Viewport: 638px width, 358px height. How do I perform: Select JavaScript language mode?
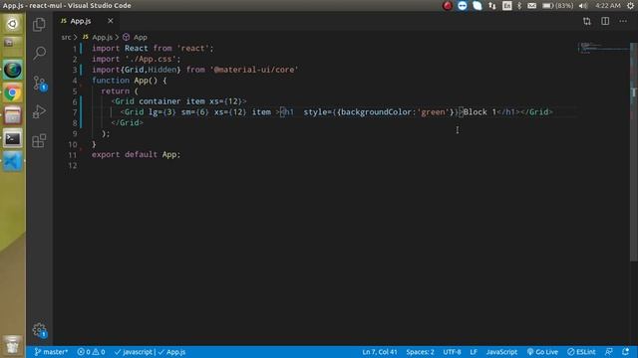pyautogui.click(x=501, y=352)
